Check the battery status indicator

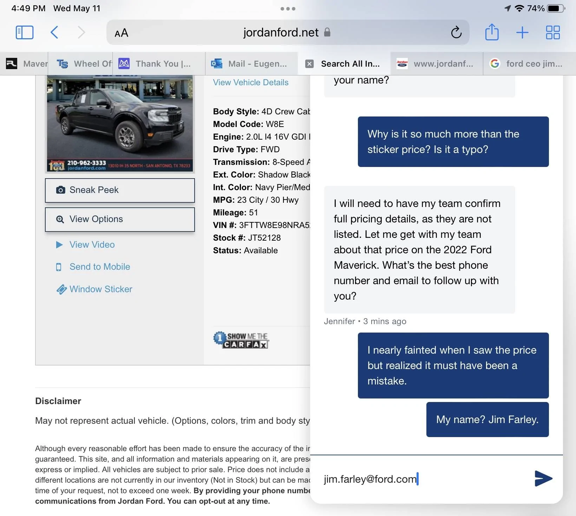coord(556,8)
